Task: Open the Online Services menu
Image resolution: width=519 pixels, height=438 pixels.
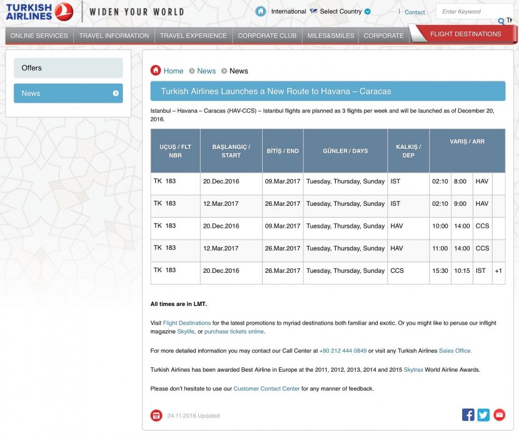Action: point(39,36)
